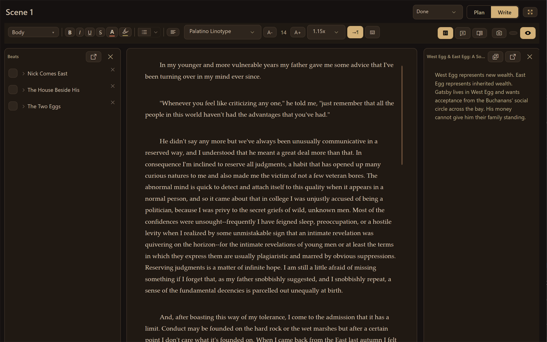The image size is (547, 342).
Task: Apply strikethrough formatting
Action: [100, 32]
